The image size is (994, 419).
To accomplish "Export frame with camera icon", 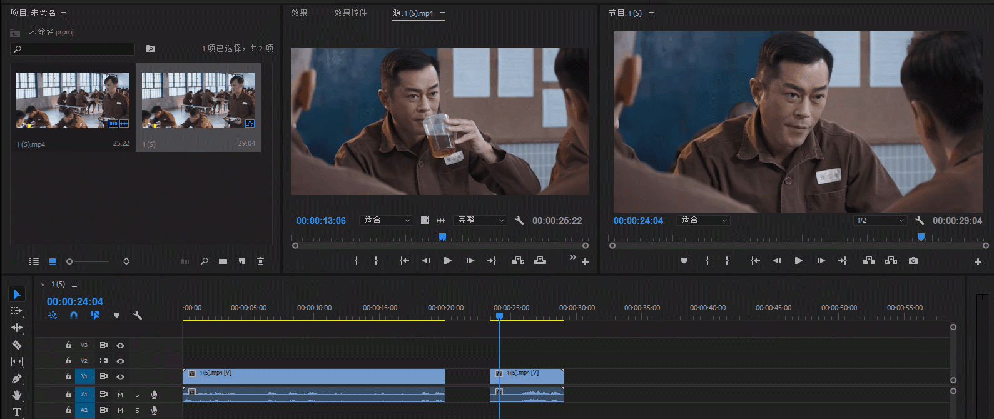I will point(913,261).
